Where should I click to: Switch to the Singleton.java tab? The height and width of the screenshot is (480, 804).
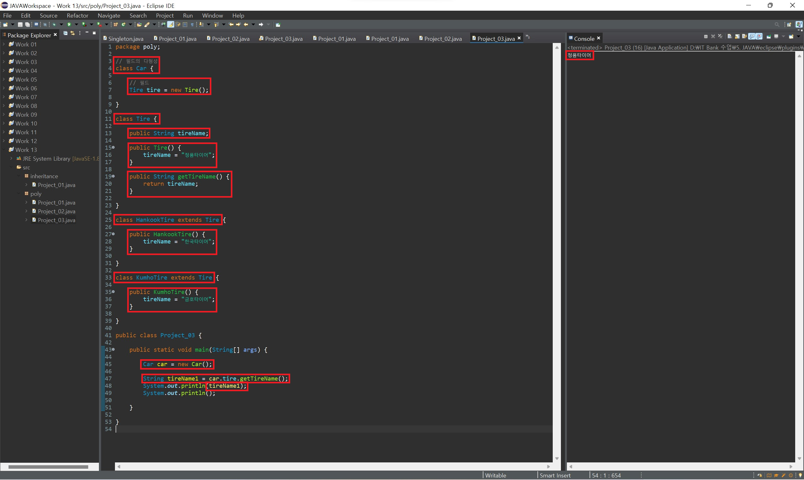coord(125,39)
